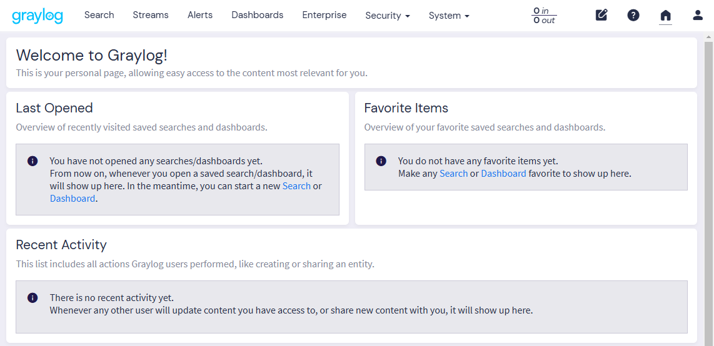Screen dimensions: 714x346
Task: Open the user profile icon
Action: coord(698,15)
